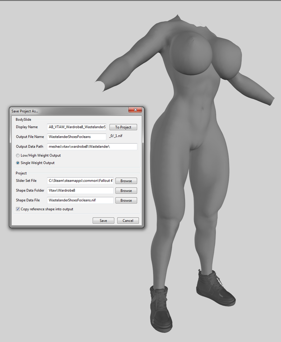The image size is (281, 342).
Task: Browse for the Shape Data File
Action: point(126,200)
